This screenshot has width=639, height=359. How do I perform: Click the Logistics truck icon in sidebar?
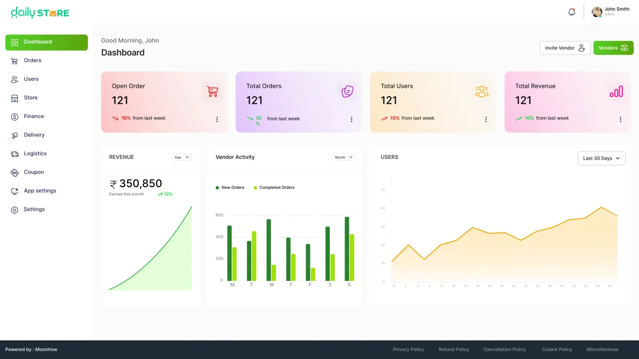[x=14, y=154]
